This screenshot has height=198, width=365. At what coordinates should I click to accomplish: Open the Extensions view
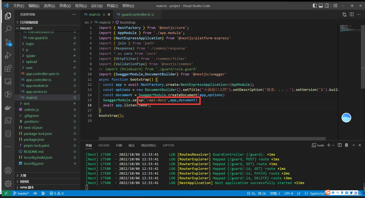pos(8,68)
